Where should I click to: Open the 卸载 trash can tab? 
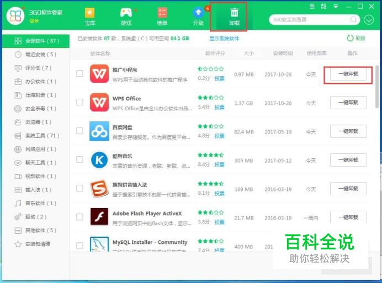[x=234, y=17]
